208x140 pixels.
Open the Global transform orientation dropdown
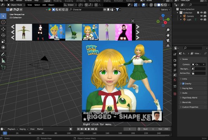pyautogui.click(x=70, y=5)
